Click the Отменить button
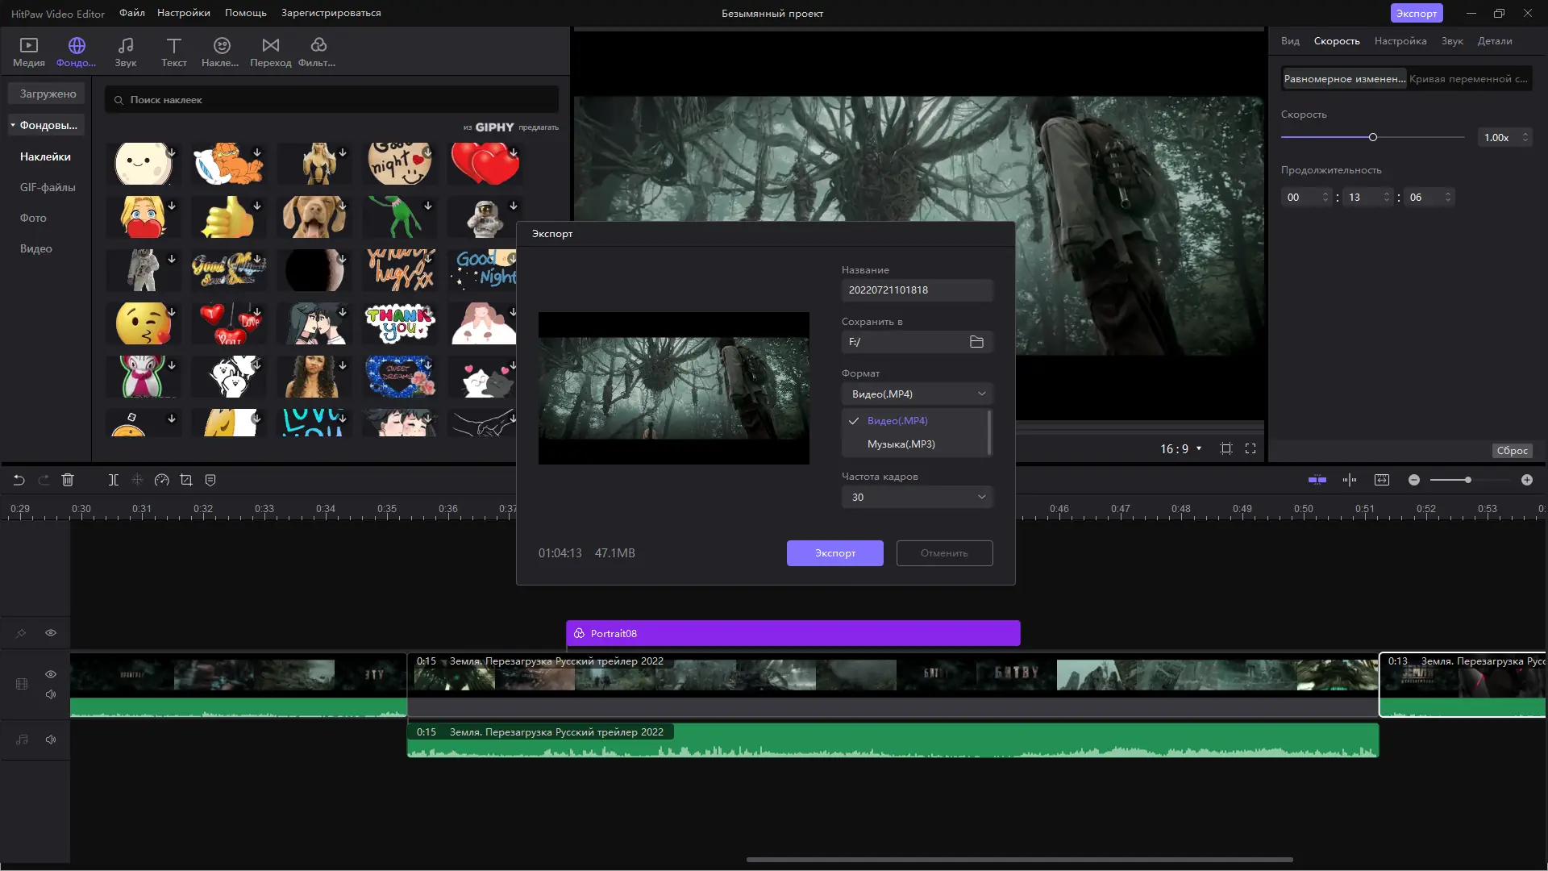Screen dimensions: 1548x871 (944, 553)
